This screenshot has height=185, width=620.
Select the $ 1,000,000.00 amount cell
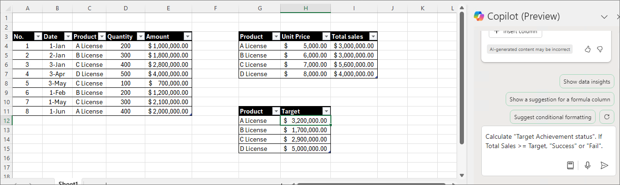coord(168,46)
